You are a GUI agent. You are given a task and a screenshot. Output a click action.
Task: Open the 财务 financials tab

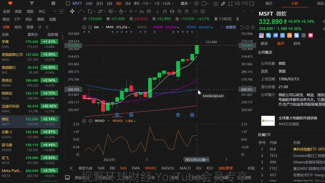point(297,44)
